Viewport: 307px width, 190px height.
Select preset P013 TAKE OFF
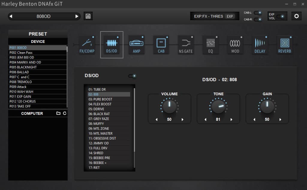(37, 106)
